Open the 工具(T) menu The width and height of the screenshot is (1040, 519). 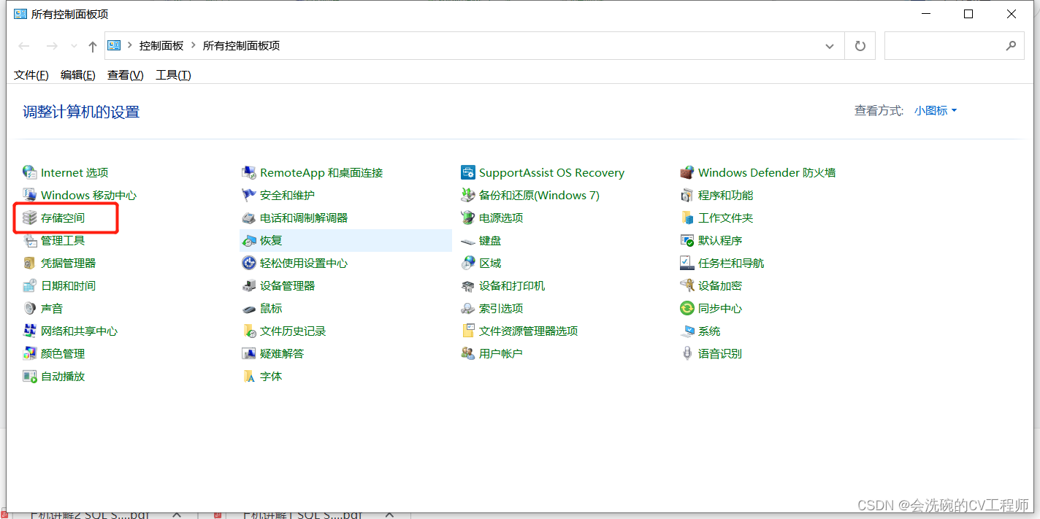point(173,74)
